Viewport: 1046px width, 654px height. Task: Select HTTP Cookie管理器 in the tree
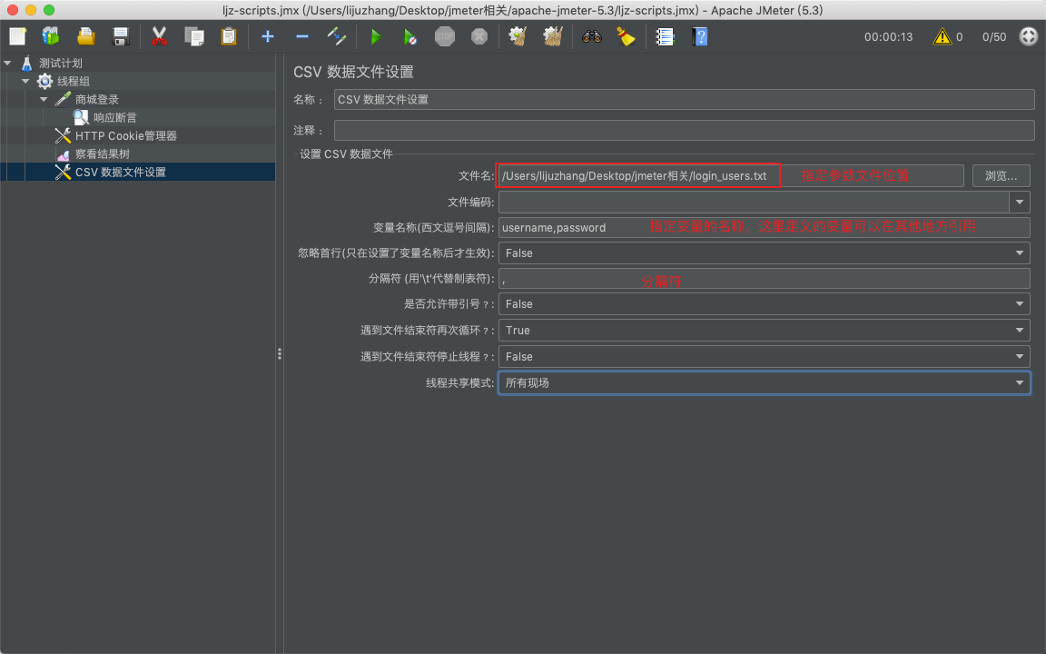click(125, 135)
